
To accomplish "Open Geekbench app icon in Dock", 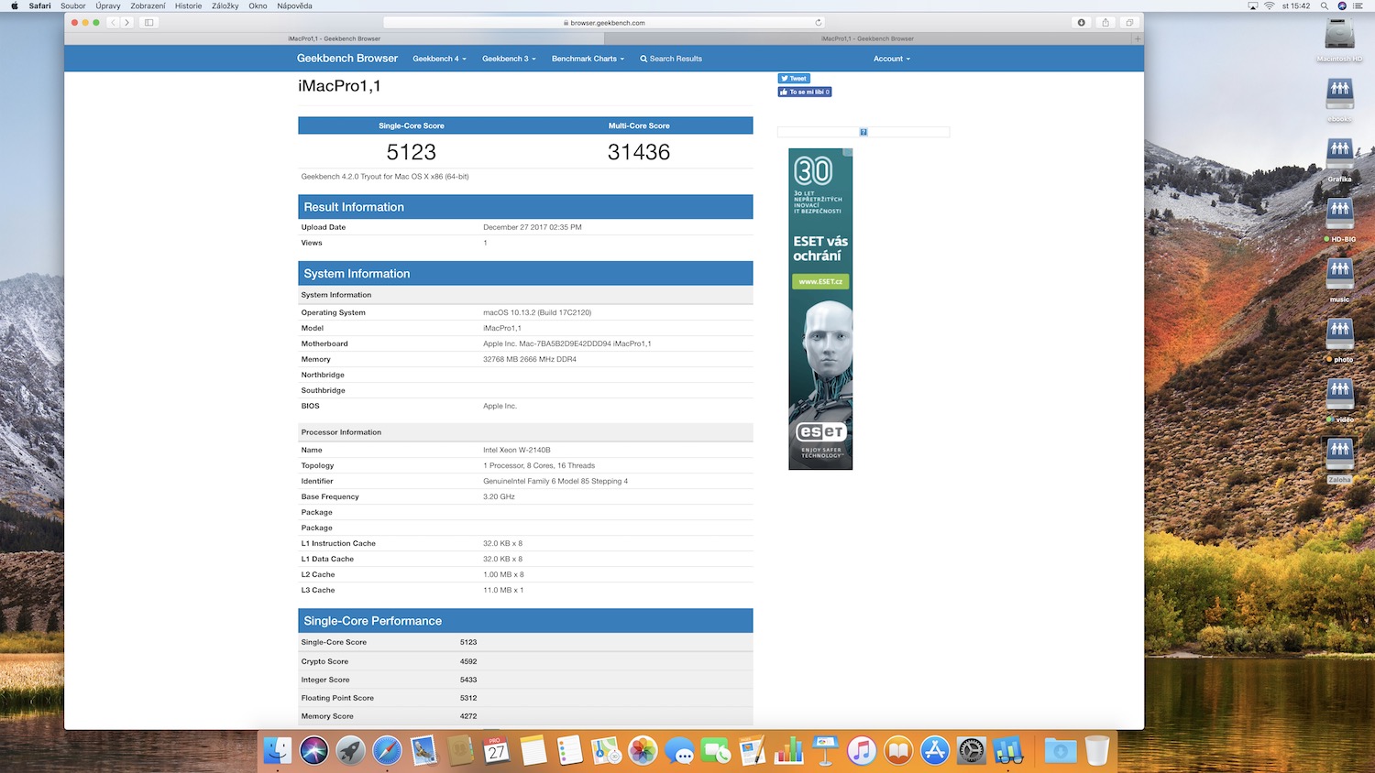I will [1008, 751].
